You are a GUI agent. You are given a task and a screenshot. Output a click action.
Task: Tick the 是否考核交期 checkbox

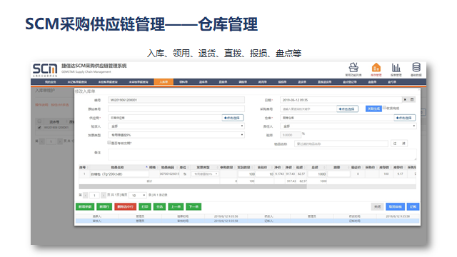point(109,143)
